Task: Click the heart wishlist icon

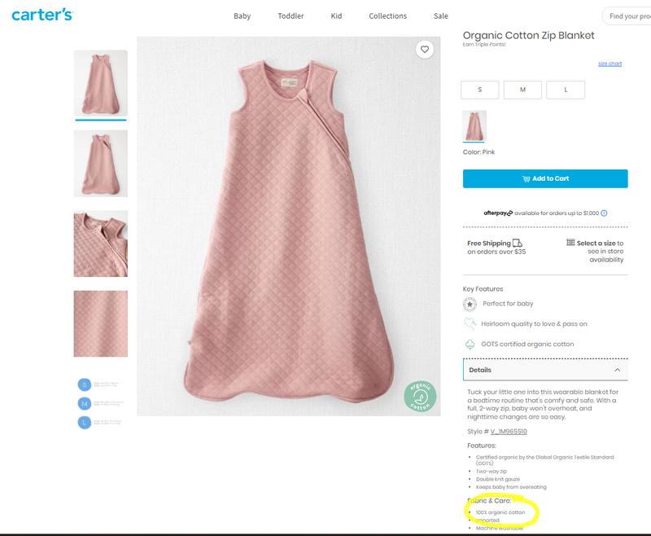Action: [x=424, y=50]
